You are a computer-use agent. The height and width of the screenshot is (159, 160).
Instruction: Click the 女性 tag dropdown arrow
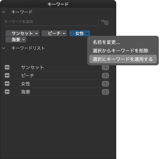point(87,33)
